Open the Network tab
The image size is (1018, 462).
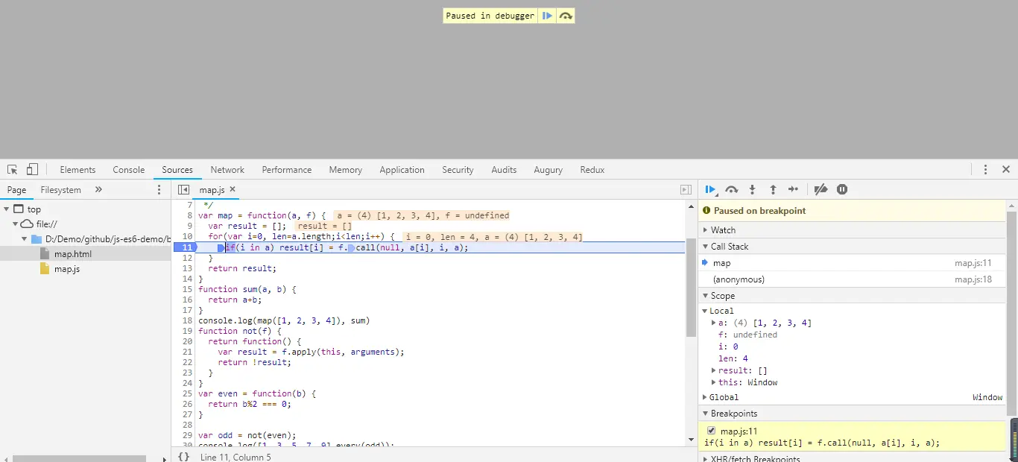click(x=227, y=170)
